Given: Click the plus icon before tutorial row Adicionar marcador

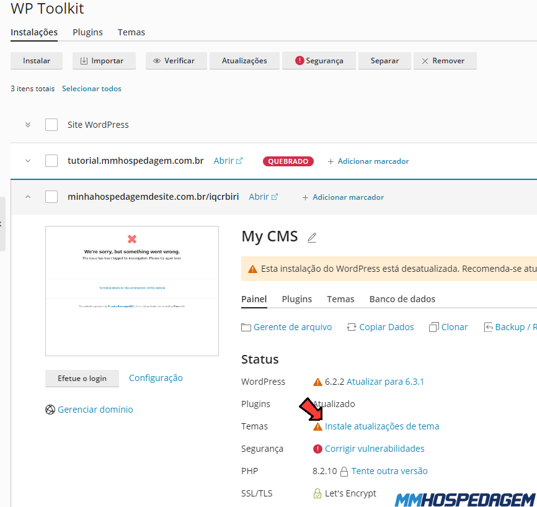Looking at the screenshot, I should (331, 161).
